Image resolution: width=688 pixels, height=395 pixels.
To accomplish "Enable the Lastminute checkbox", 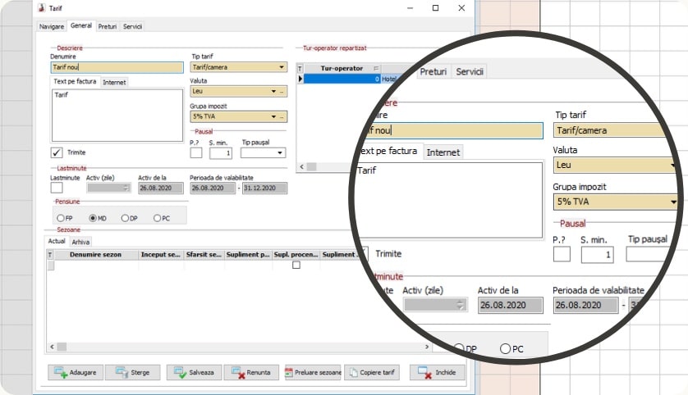I will (x=57, y=188).
